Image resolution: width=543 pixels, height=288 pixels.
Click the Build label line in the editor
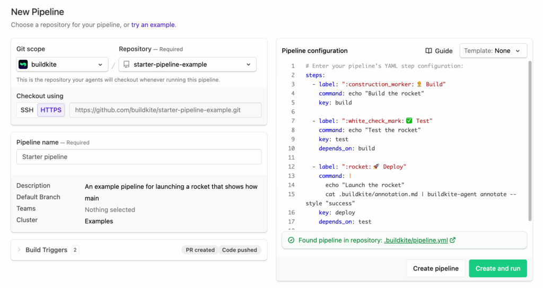[x=379, y=84]
